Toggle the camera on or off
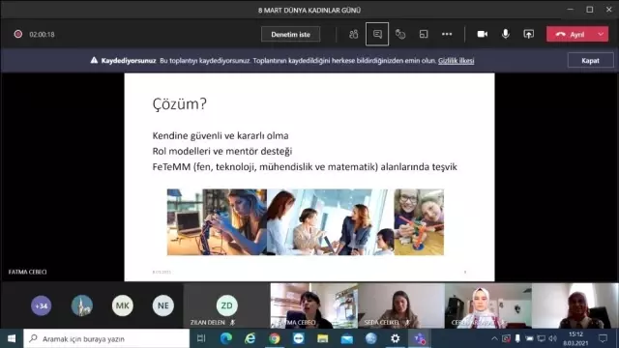Image resolution: width=619 pixels, height=348 pixels. (482, 35)
